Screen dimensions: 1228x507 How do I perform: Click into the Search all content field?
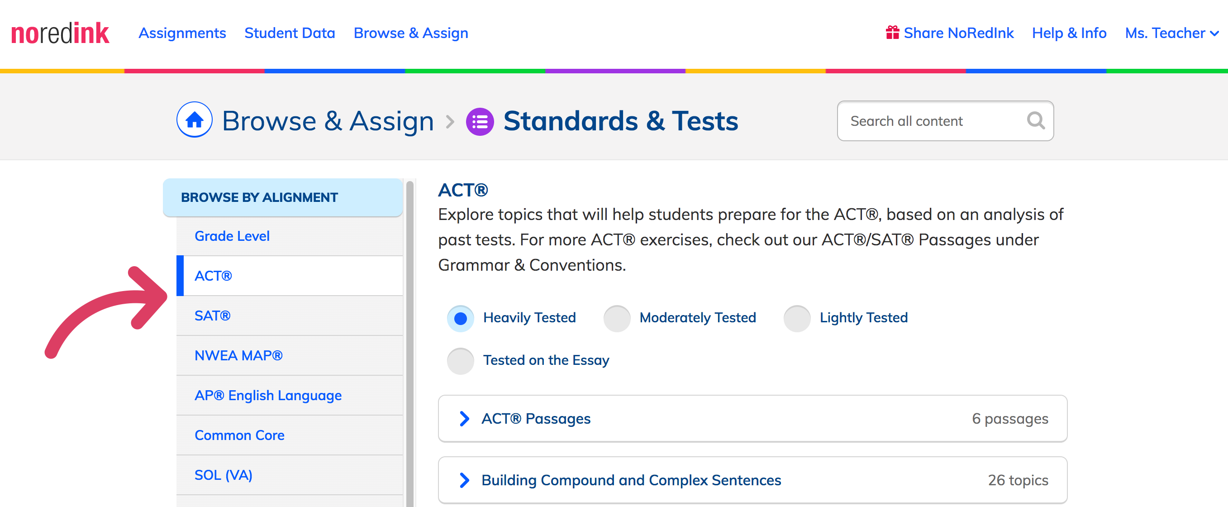coord(945,121)
